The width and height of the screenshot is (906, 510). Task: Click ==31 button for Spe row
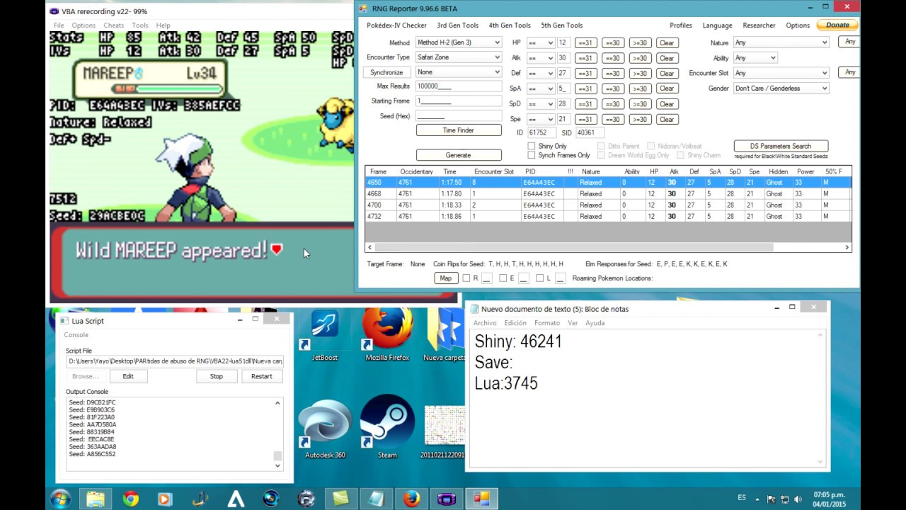click(585, 119)
